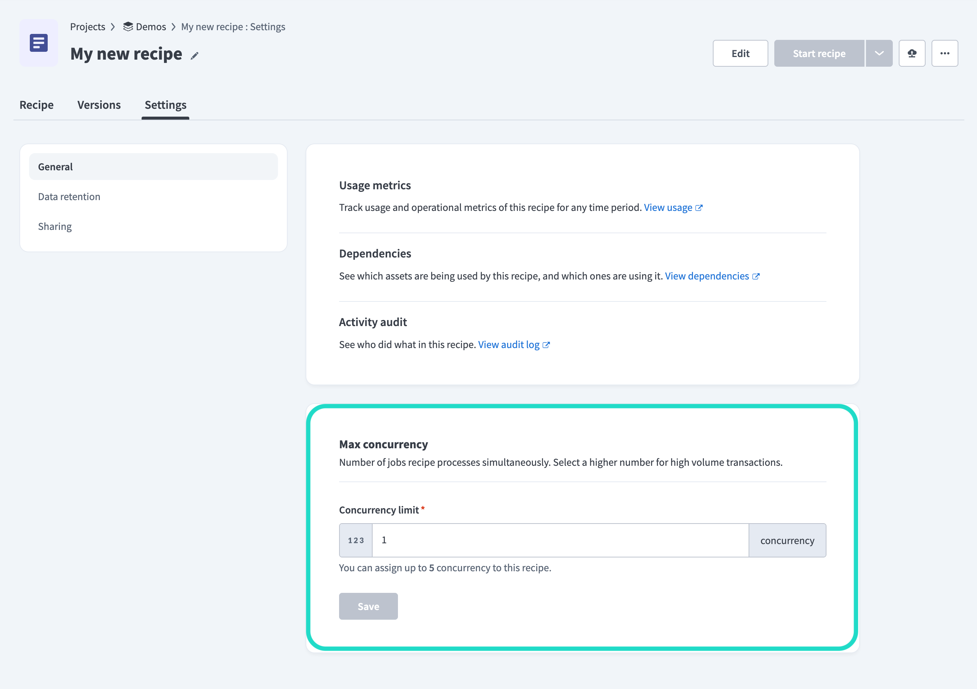
Task: Expand the Start recipe dropdown arrow
Action: click(x=879, y=53)
